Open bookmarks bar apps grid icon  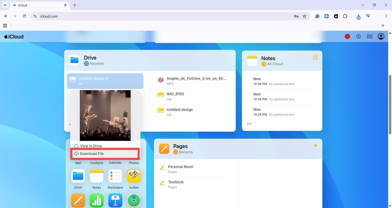coord(5,25)
